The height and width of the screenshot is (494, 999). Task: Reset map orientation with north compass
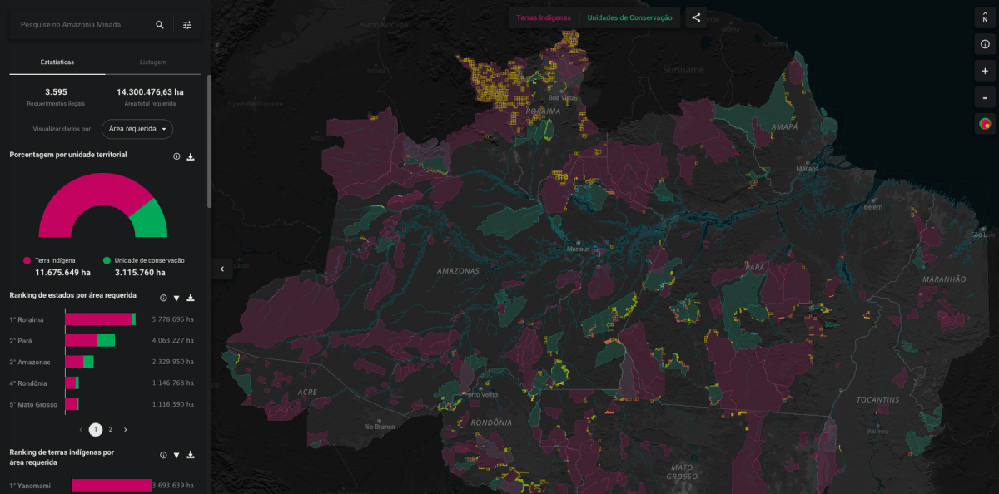[985, 18]
